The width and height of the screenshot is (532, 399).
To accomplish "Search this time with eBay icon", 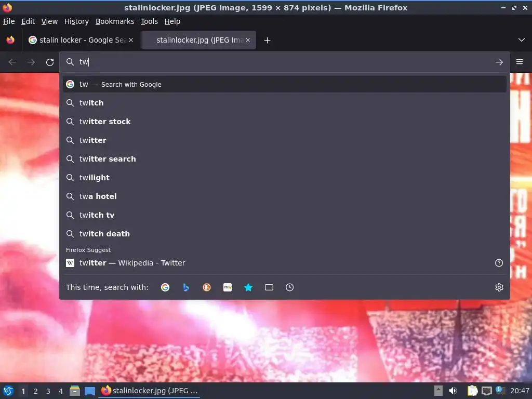I will pyautogui.click(x=228, y=287).
